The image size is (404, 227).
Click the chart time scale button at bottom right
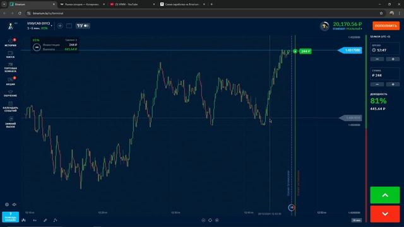[357, 220]
